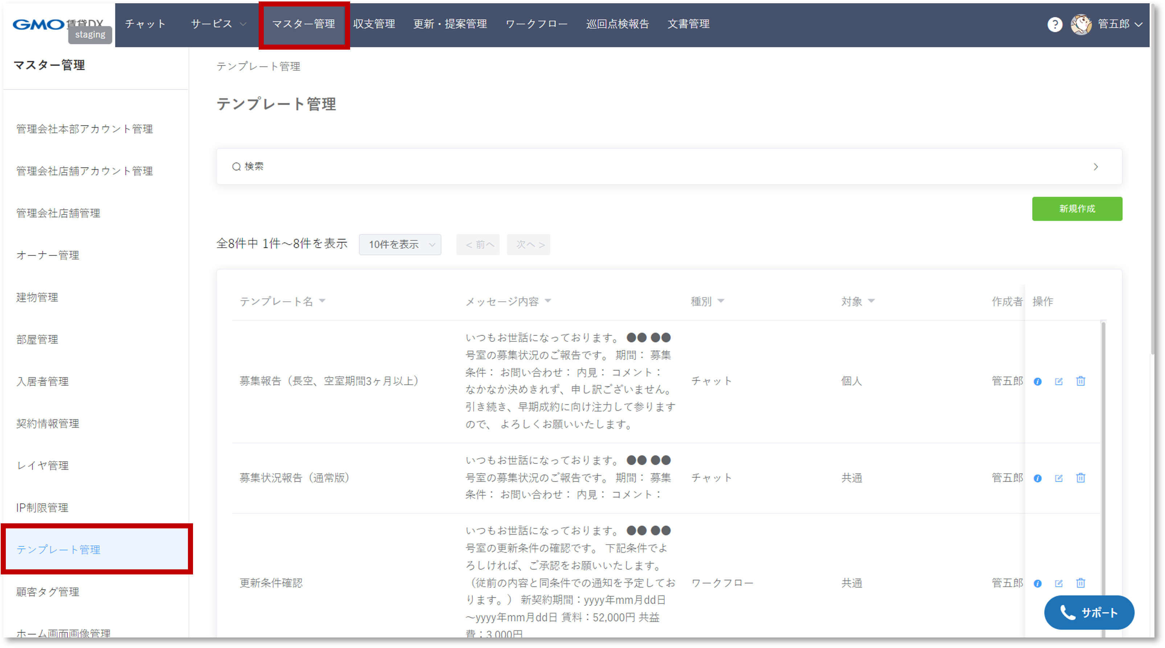Edit the 募集報告（長空、空室期間3ヶ月以上） template
Image resolution: width=1165 pixels, height=648 pixels.
coord(1059,381)
